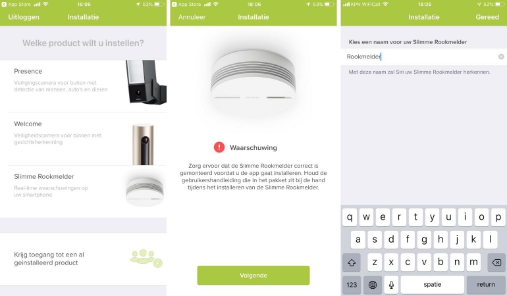Select the Presence camera image

(146, 82)
